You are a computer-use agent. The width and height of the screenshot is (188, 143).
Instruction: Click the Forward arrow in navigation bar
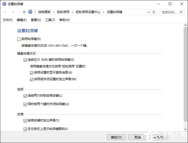coord(13,12)
